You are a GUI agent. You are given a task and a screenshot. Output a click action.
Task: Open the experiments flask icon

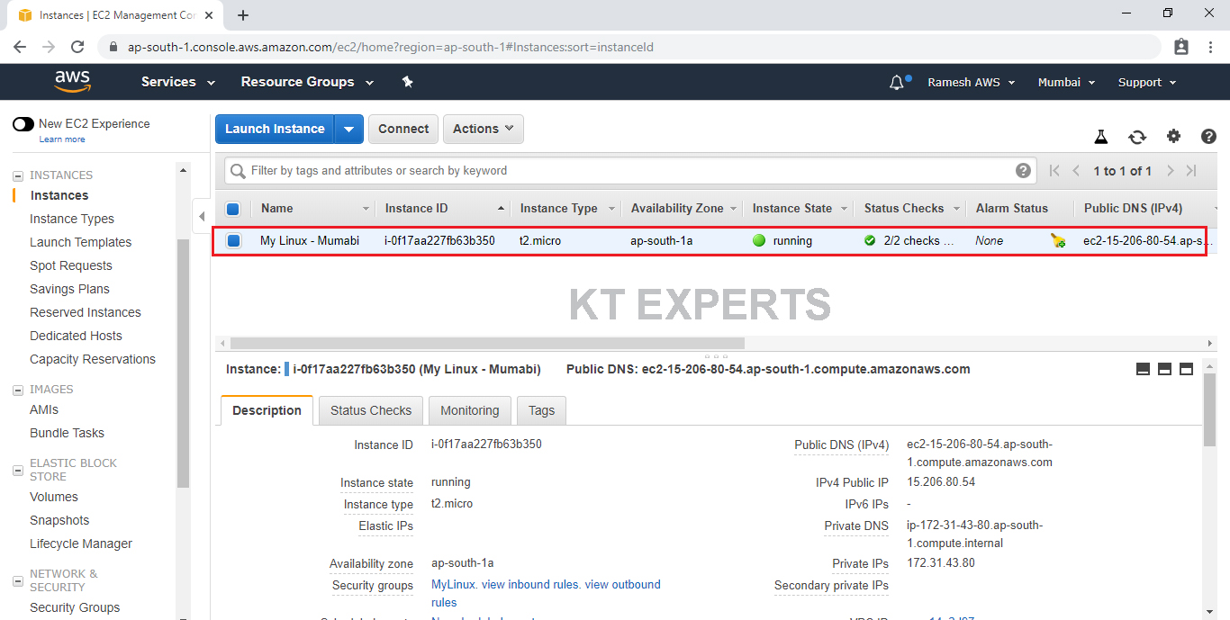[1100, 137]
